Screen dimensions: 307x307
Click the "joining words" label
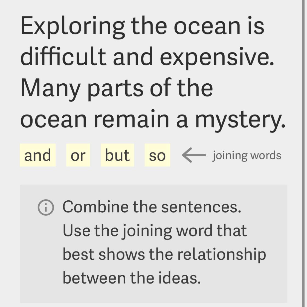pyautogui.click(x=247, y=156)
